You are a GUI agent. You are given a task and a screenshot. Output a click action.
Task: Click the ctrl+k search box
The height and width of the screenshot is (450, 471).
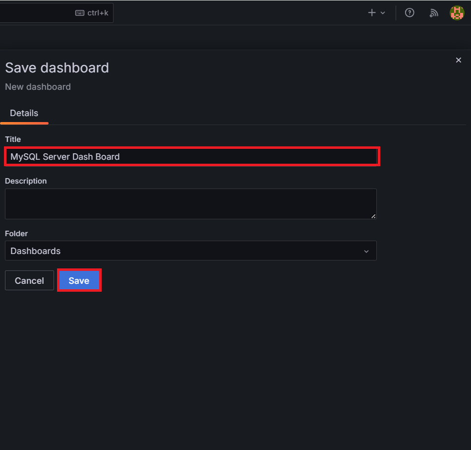point(57,13)
